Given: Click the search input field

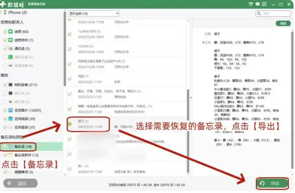Looking at the screenshot, I should click(x=274, y=13).
